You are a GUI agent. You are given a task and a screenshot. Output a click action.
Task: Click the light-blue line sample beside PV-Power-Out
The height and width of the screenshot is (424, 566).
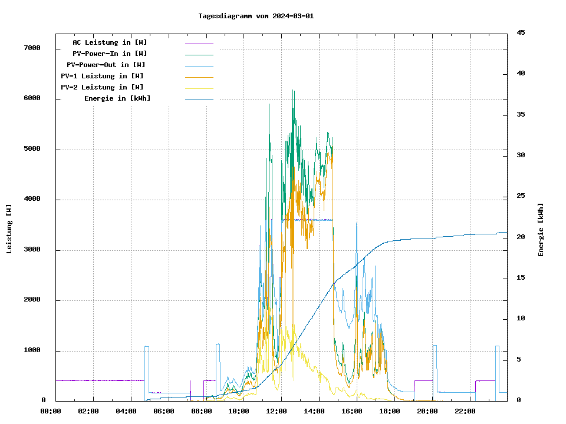(199, 66)
